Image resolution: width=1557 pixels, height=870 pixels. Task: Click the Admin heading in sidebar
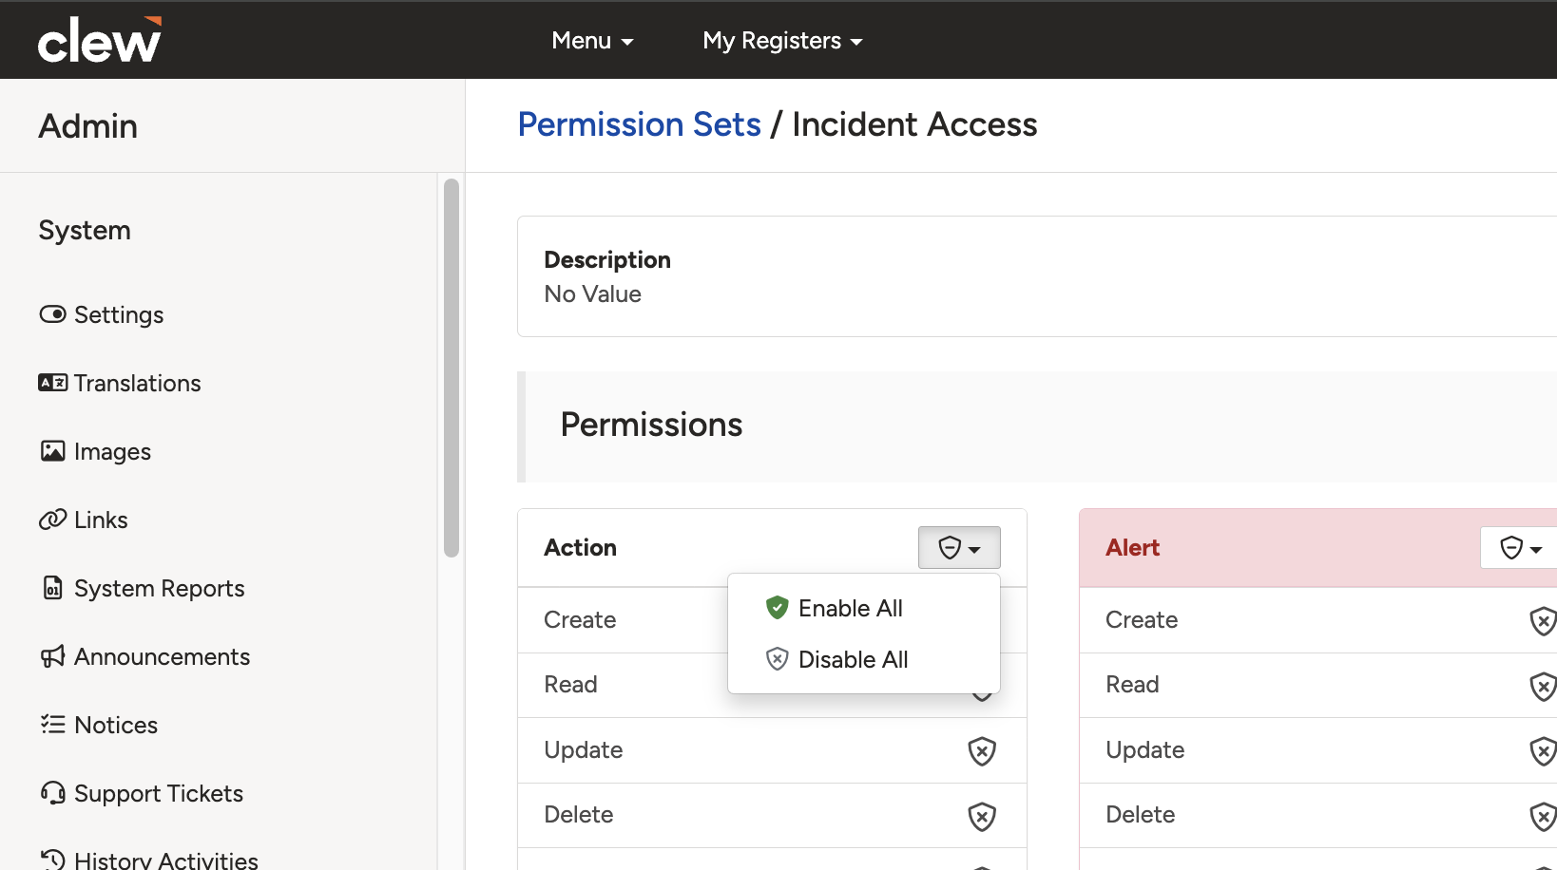coord(87,126)
